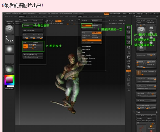Select the Zoom canvas tool icon
Image resolution: width=160 pixels, height=132 pixels.
[x=128, y=32]
